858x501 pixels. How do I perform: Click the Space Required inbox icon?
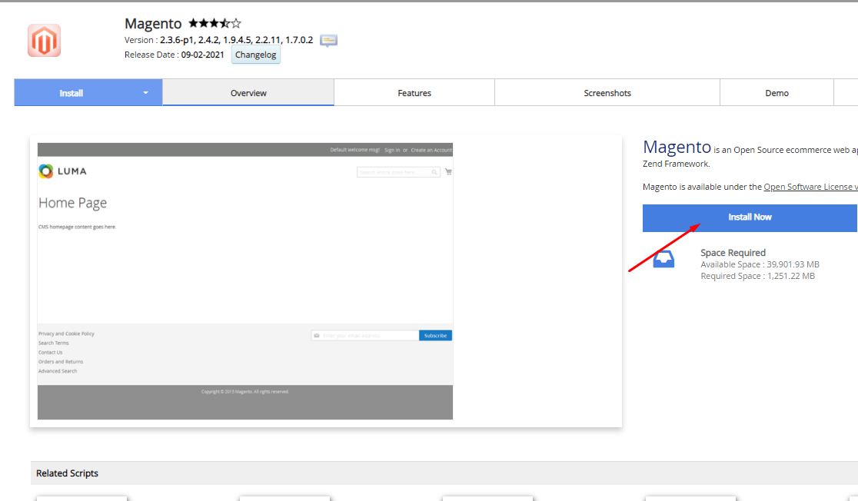pyautogui.click(x=663, y=259)
